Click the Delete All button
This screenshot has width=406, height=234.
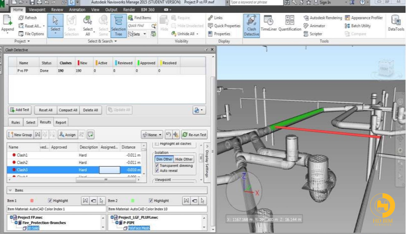90,110
